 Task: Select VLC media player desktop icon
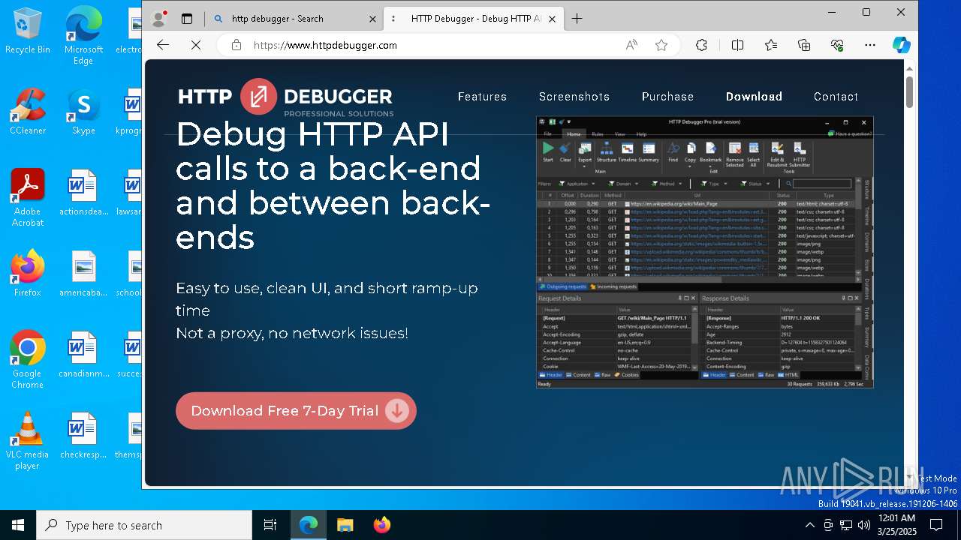pos(28,440)
